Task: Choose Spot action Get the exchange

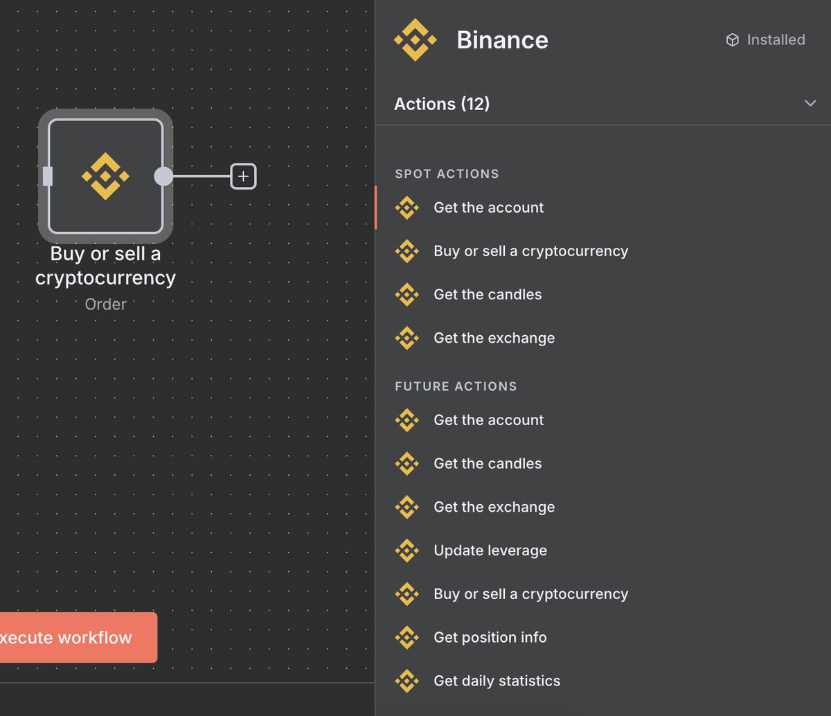Action: point(603,339)
